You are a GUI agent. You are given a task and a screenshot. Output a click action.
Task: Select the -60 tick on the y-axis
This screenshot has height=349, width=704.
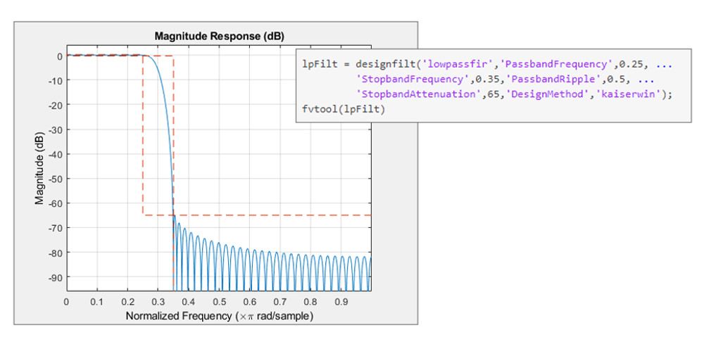tap(54, 203)
